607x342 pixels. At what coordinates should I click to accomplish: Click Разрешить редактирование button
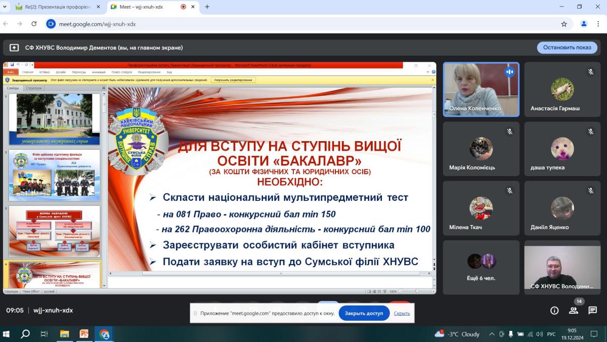pos(233,80)
